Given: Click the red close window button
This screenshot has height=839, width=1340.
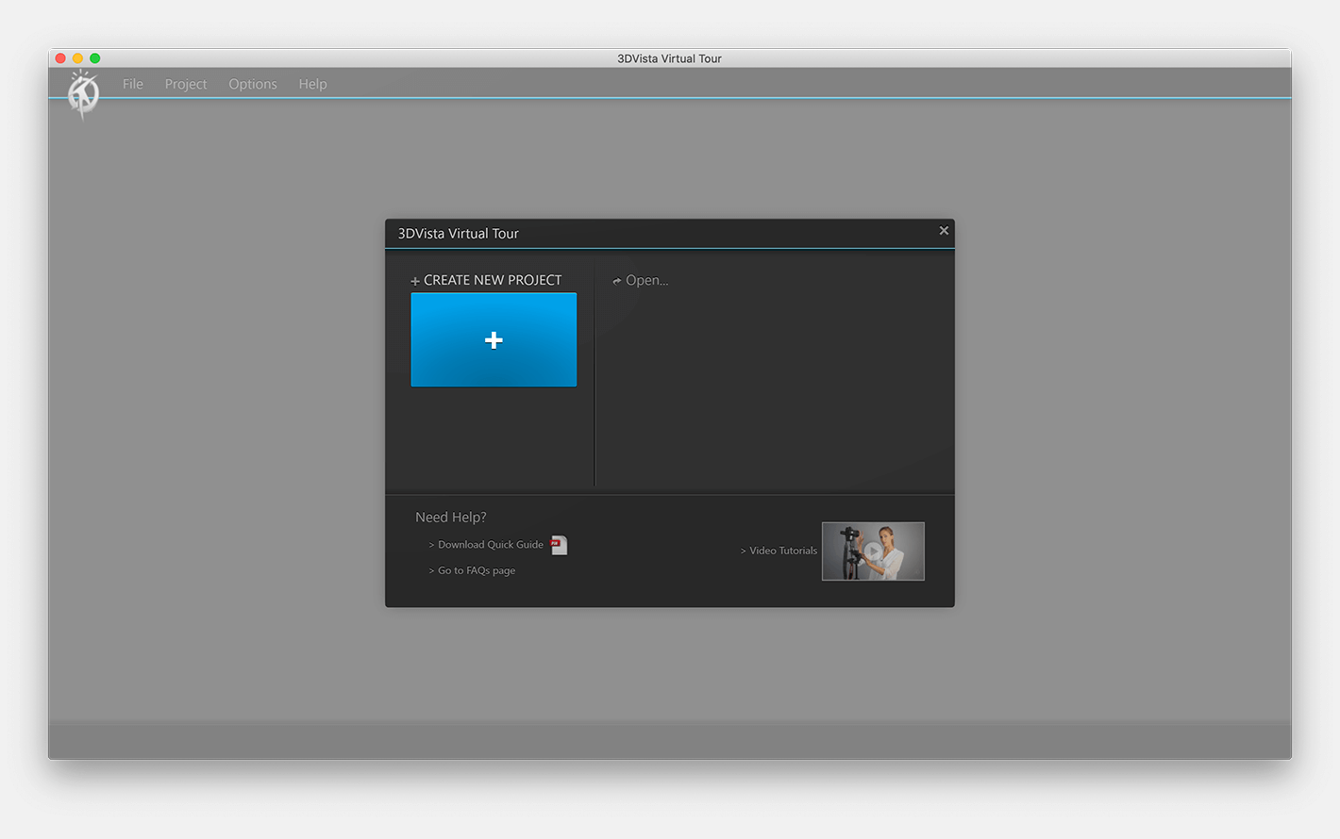Looking at the screenshot, I should 60,58.
